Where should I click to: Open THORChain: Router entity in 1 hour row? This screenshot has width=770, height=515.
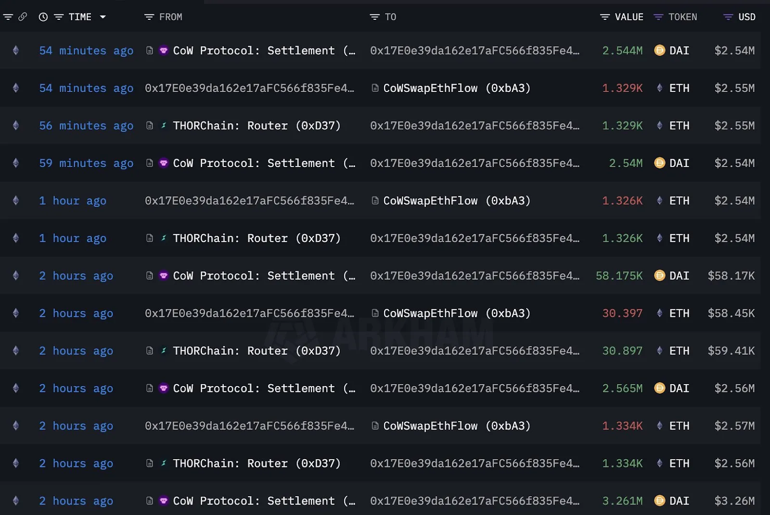pyautogui.click(x=257, y=238)
